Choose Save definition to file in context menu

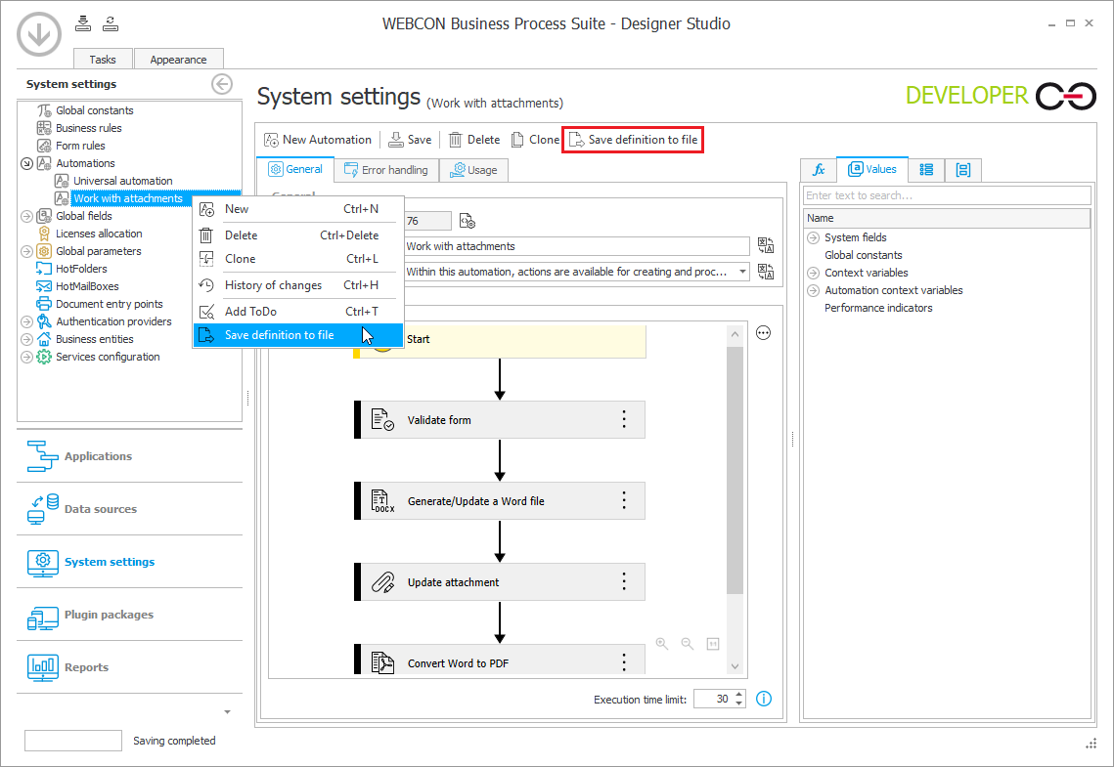point(297,335)
